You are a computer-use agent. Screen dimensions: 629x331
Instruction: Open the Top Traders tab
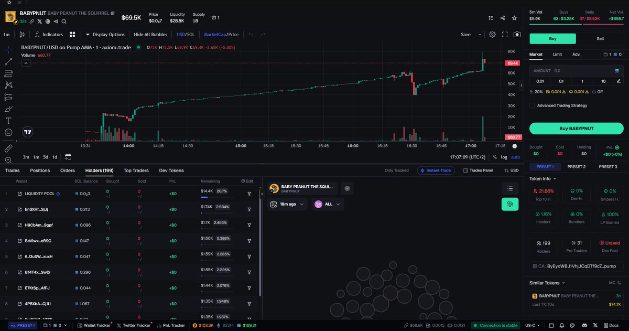click(136, 170)
